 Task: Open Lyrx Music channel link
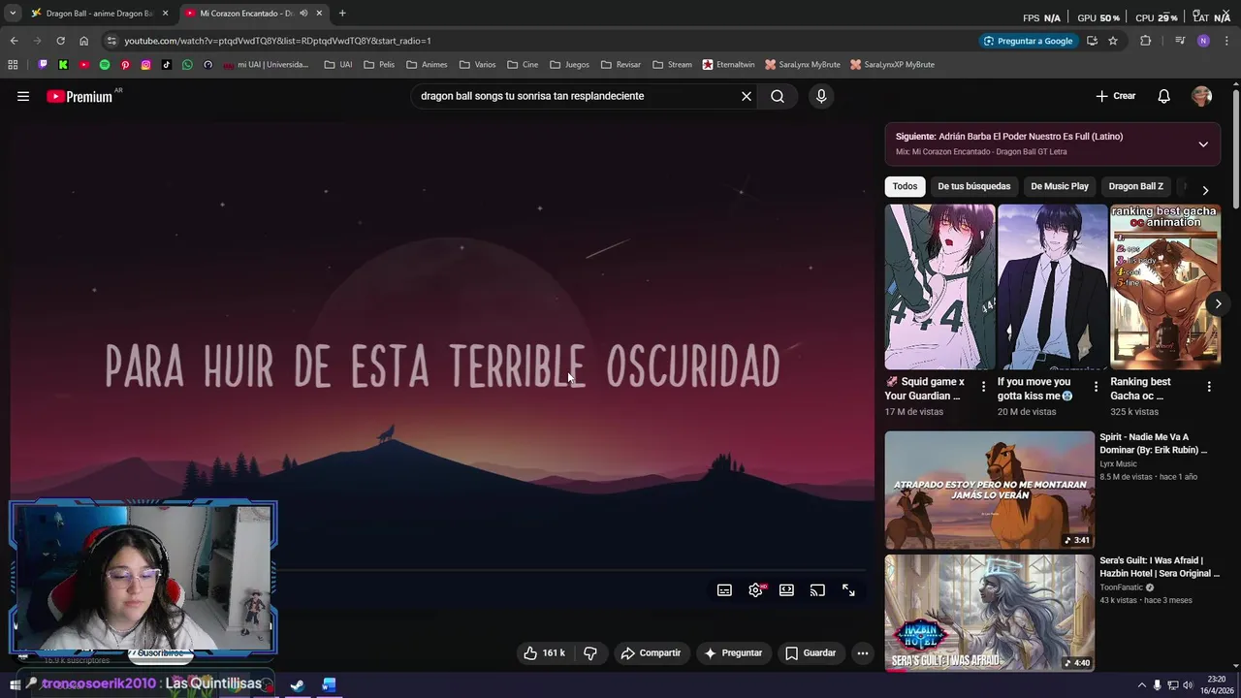(x=1118, y=464)
